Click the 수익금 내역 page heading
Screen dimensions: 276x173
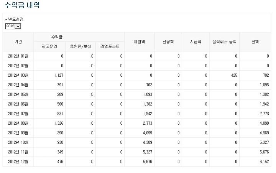pos(22,5)
